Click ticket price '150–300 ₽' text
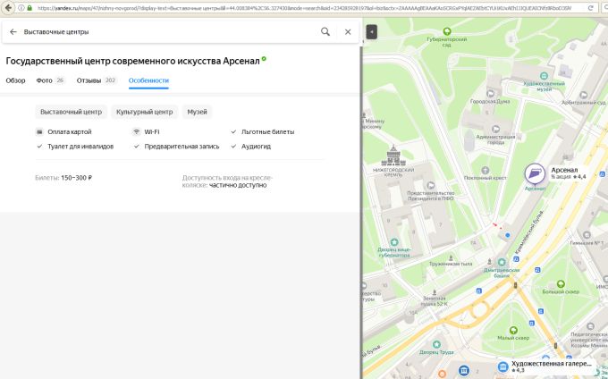Screen dimensions: 608x379 (76, 178)
